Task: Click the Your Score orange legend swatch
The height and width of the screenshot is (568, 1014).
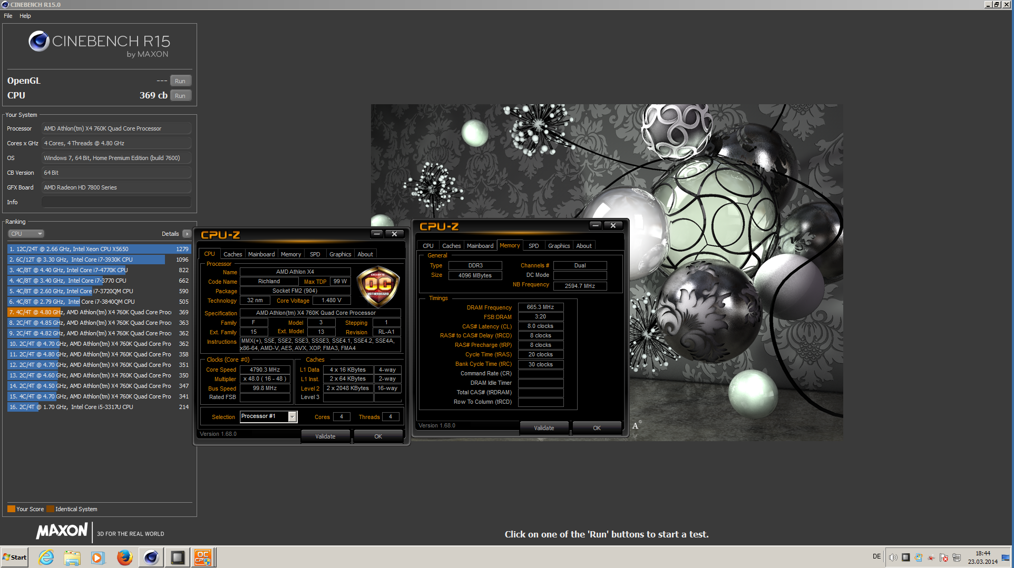Action: (x=11, y=509)
